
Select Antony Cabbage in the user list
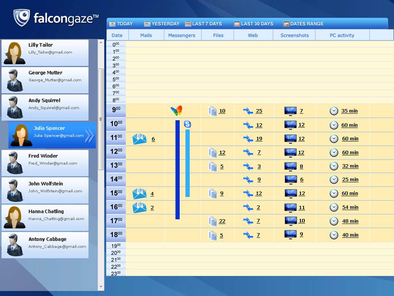click(x=45, y=245)
